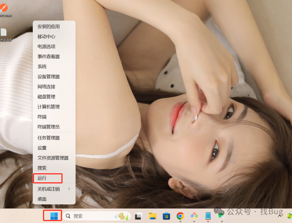292x223 pixels.
Task: Open Microsoft Store from the taskbar
Action: 166,216
